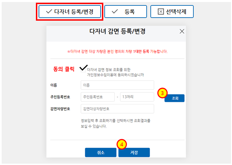The height and width of the screenshot is (165, 232).
Task: Check the 개인정보수집이용 동의 checkbox
Action: (83, 70)
